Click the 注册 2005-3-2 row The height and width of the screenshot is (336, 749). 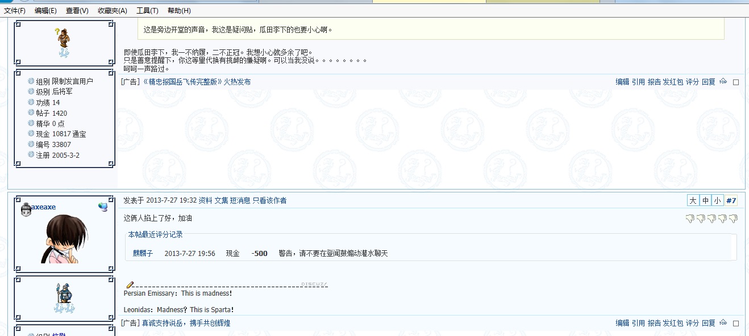coord(53,155)
